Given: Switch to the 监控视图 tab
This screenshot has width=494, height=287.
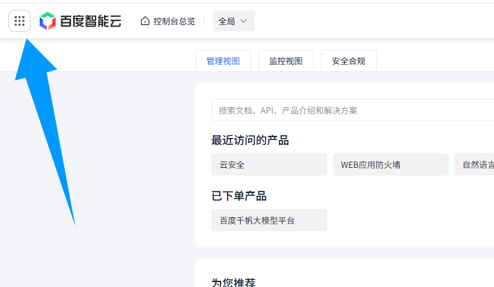Looking at the screenshot, I should coord(285,61).
